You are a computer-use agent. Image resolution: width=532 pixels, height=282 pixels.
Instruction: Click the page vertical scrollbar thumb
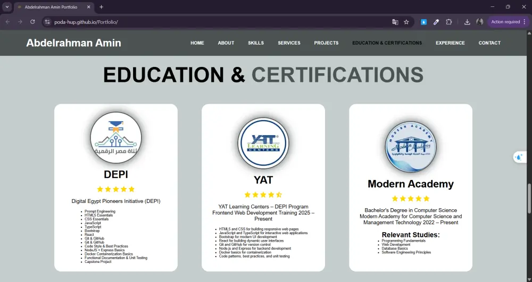click(529, 199)
